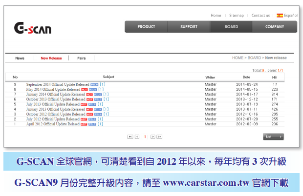303x196 pixels.
Task: Click HOT badge on October 2012 row
Action: (x=89, y=115)
